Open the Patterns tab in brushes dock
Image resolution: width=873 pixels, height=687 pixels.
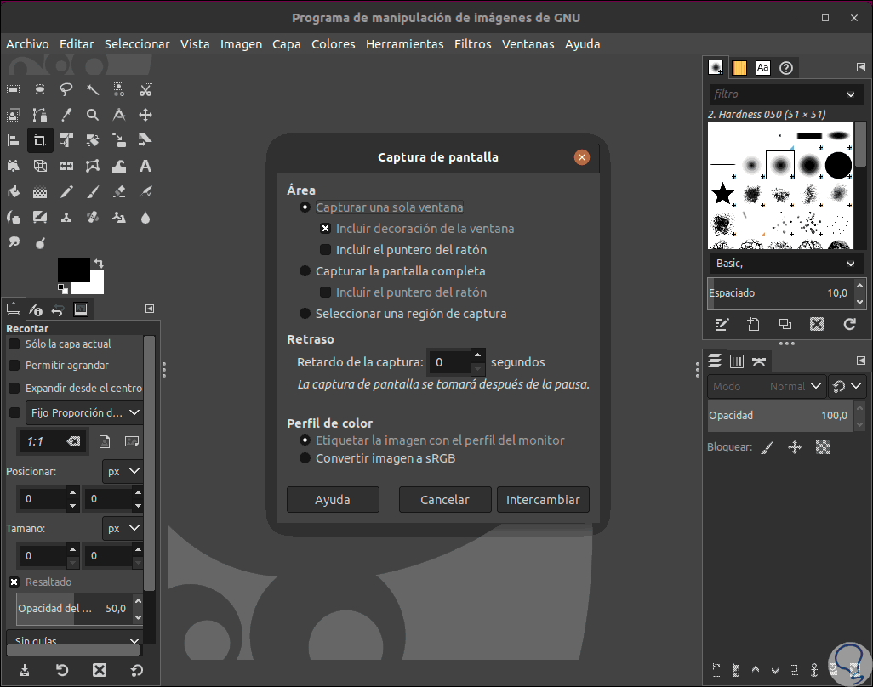(x=739, y=68)
